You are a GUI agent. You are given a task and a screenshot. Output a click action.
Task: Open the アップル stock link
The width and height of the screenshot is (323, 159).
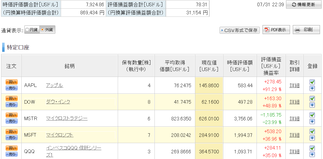(x=55, y=85)
